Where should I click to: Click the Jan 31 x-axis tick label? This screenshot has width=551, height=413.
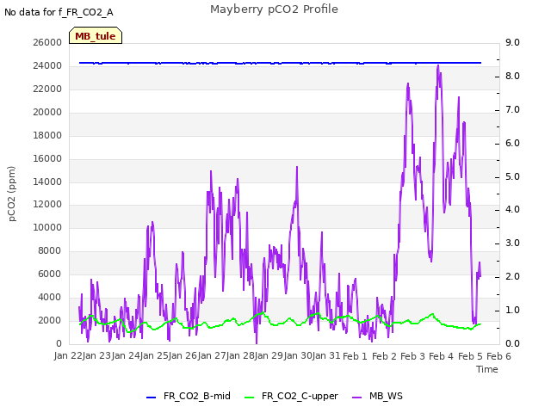point(326,355)
